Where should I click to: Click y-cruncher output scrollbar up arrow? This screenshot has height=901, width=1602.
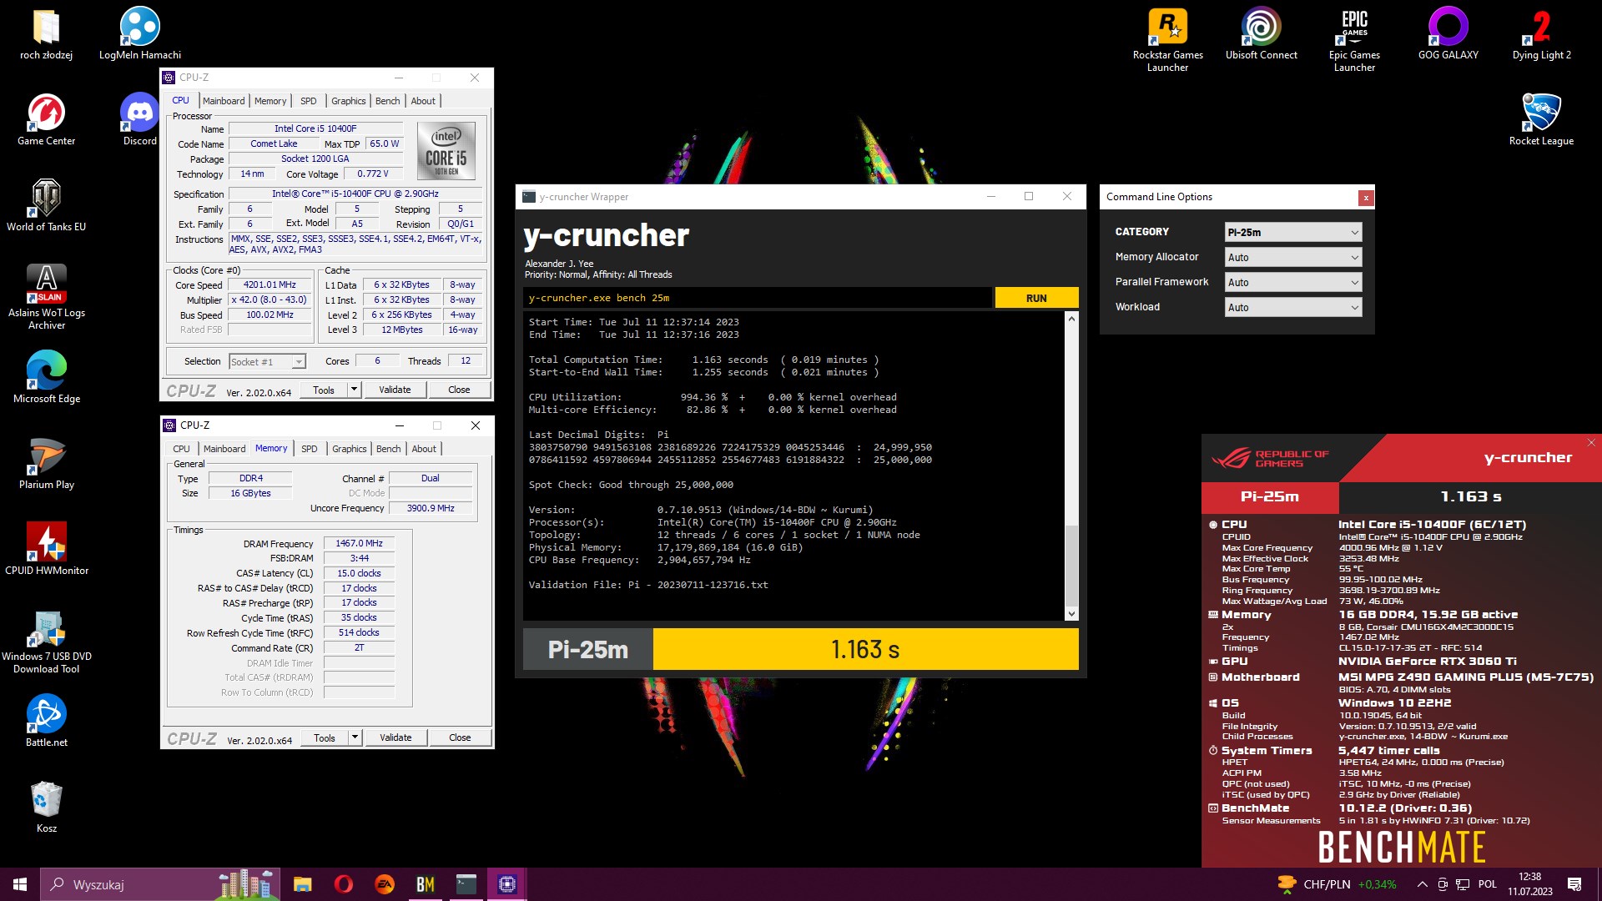click(x=1071, y=319)
